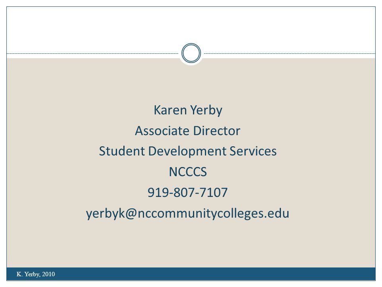Click the year 2010 in footer
The image size is (382, 287).
pyautogui.click(x=49, y=274)
